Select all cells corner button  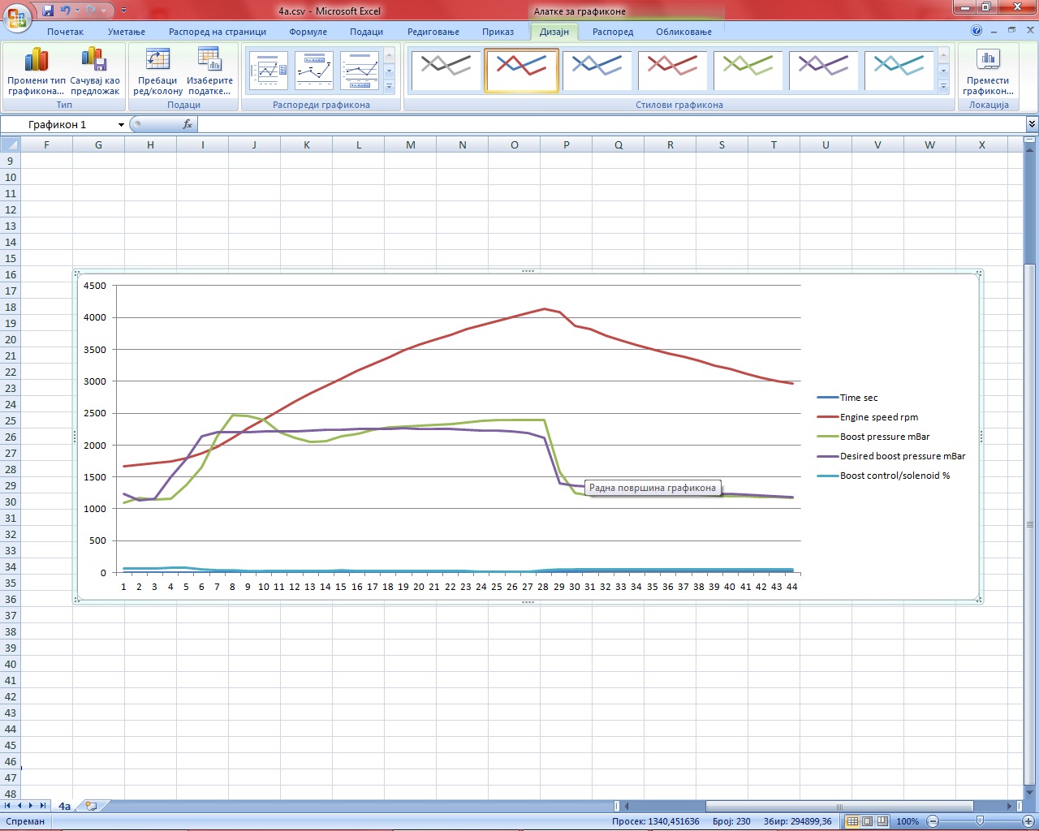[x=10, y=144]
